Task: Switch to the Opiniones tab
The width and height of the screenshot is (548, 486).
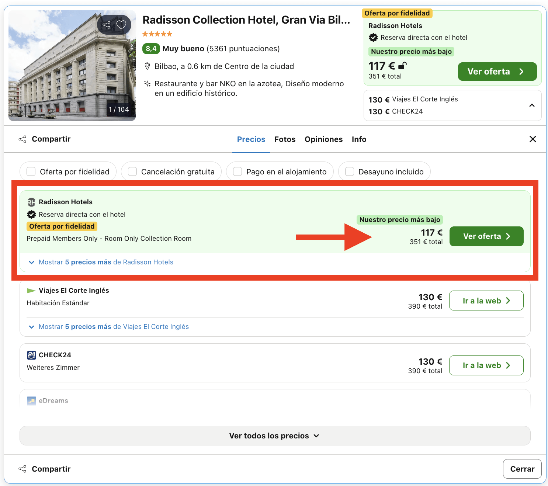Action: tap(323, 139)
